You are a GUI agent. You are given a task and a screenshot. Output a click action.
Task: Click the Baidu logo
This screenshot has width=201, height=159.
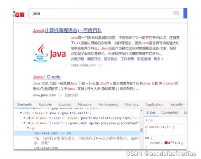tap(19, 14)
